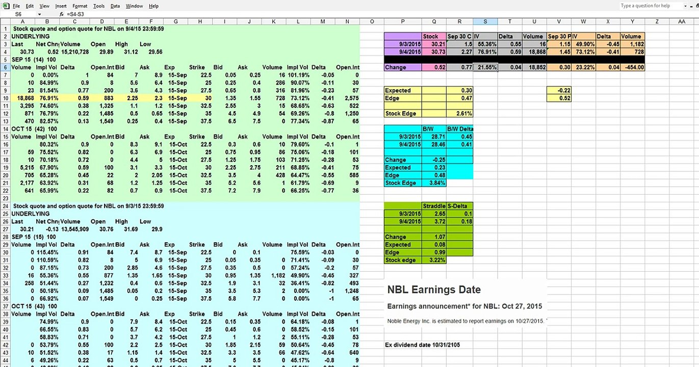Select column A by its header
Viewport: 699px width, 367px height.
pos(23,21)
